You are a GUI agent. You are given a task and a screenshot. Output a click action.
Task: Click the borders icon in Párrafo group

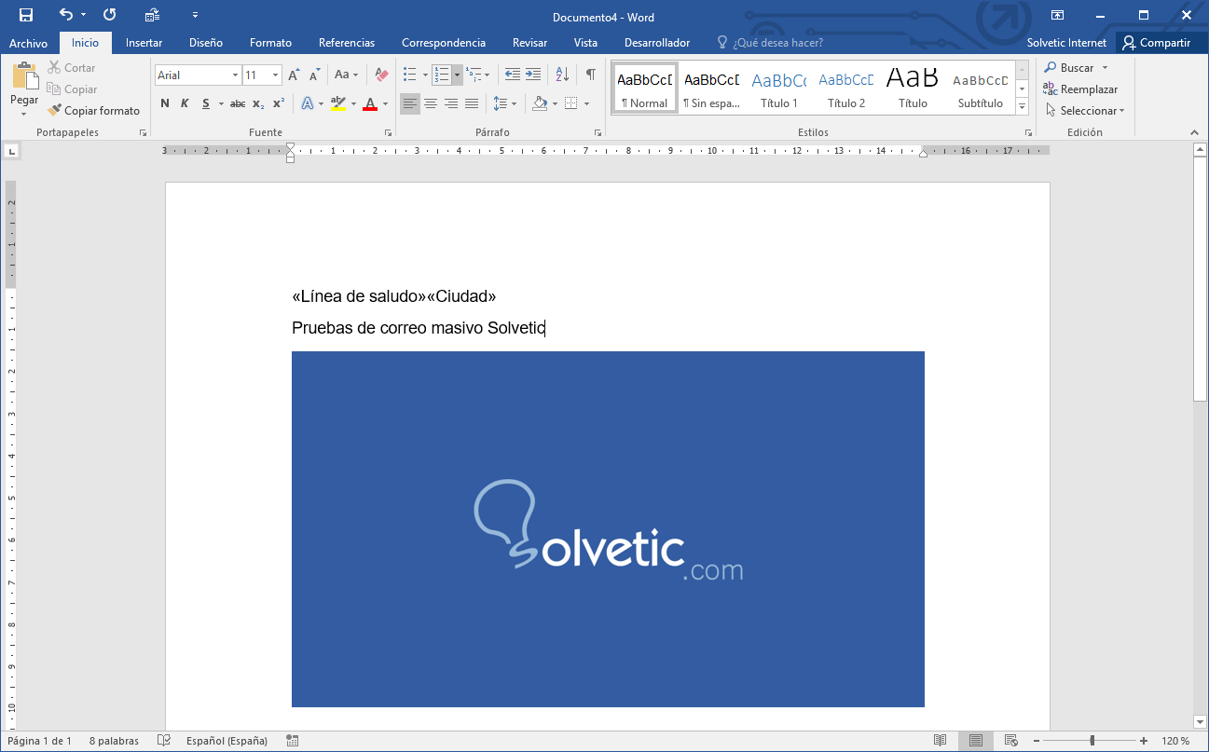coord(571,103)
